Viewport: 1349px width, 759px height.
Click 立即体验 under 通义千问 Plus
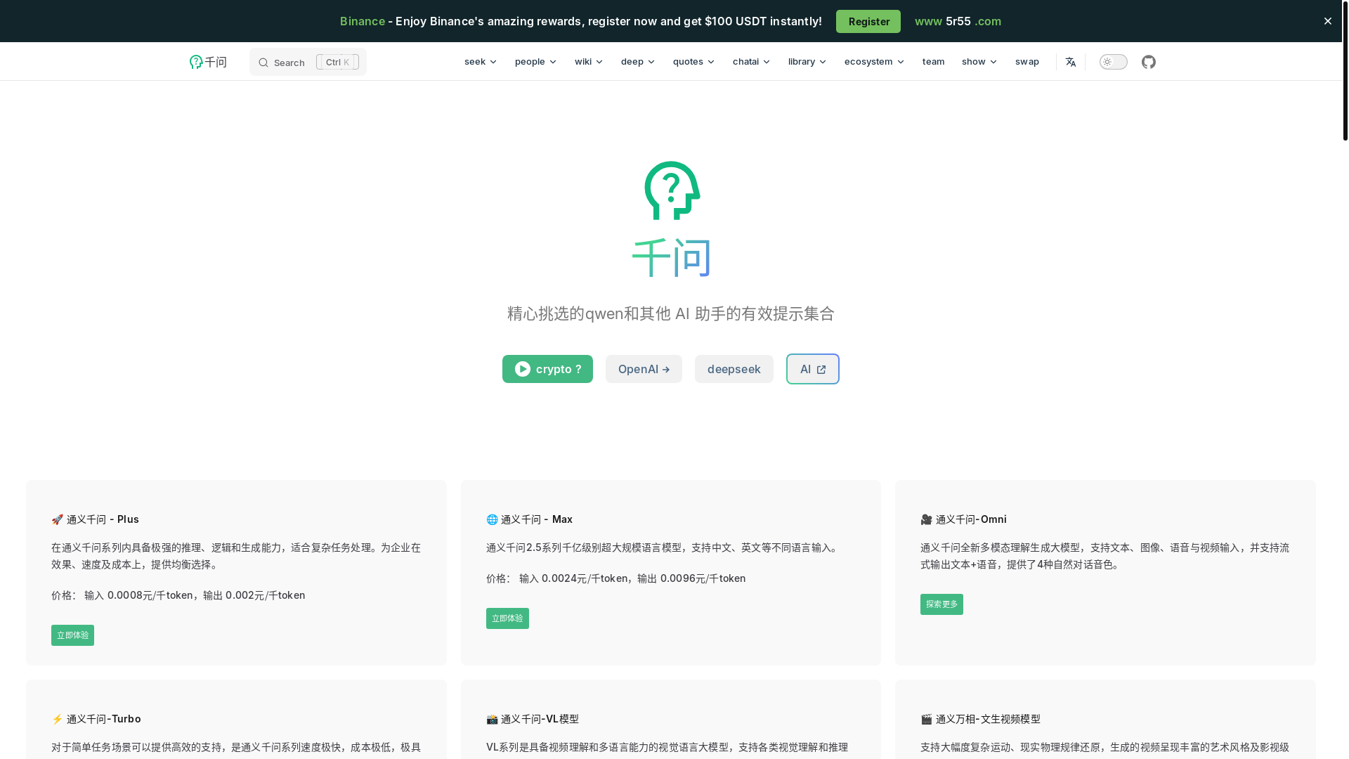pos(72,635)
